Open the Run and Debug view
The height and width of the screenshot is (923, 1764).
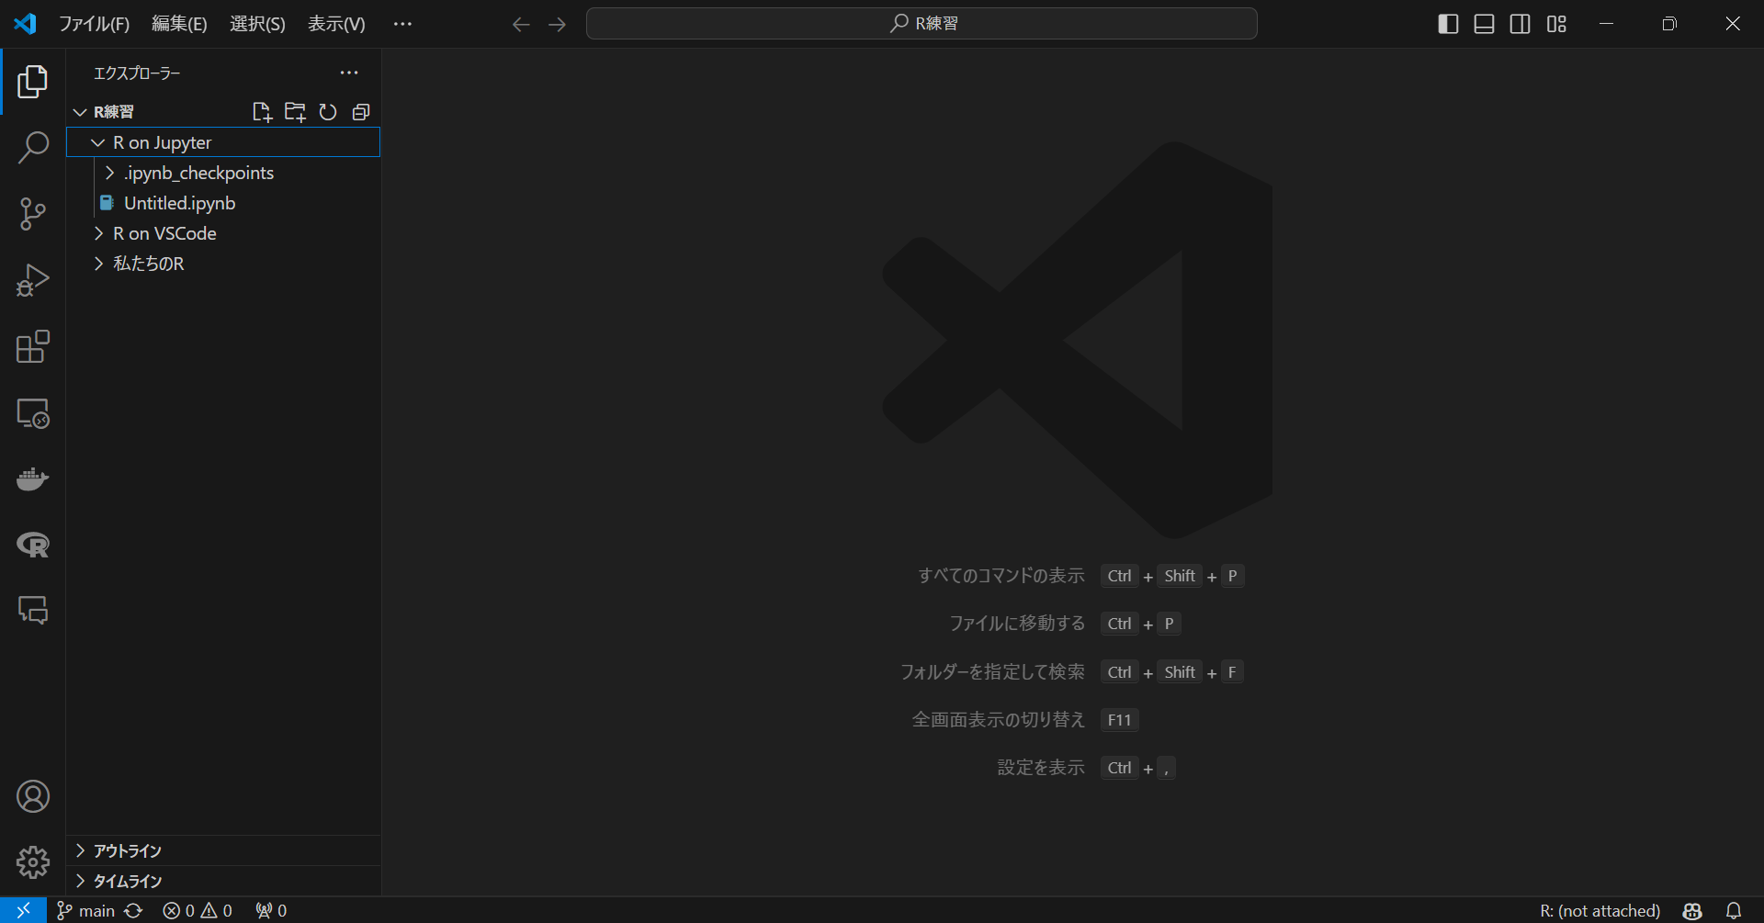[x=33, y=280]
